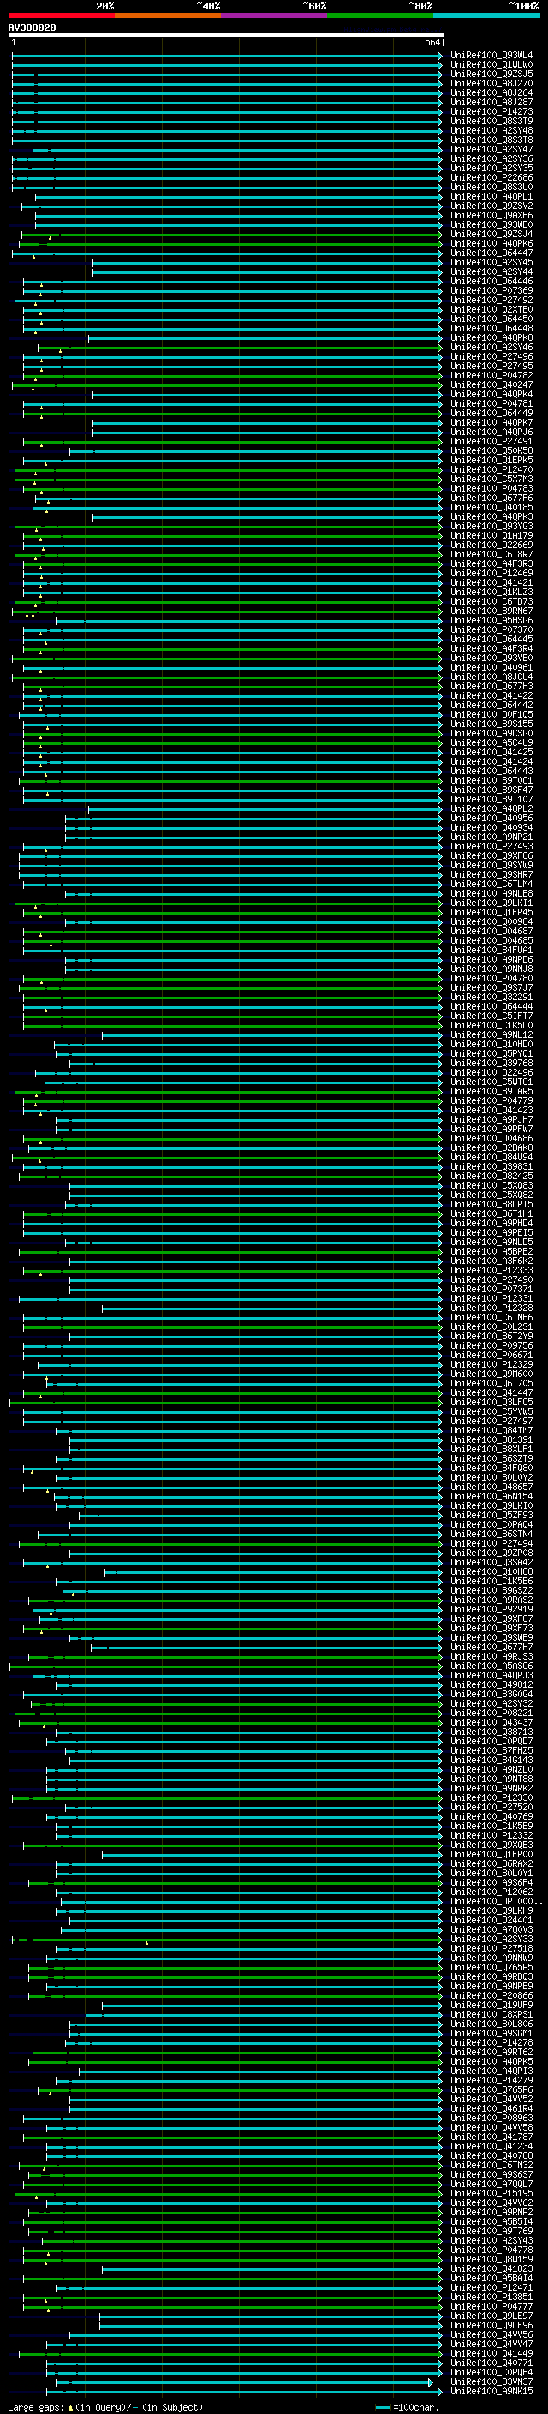548x2414 pixels.
Task: Select hit label UniRef100_A2SY47
Action: (491, 149)
